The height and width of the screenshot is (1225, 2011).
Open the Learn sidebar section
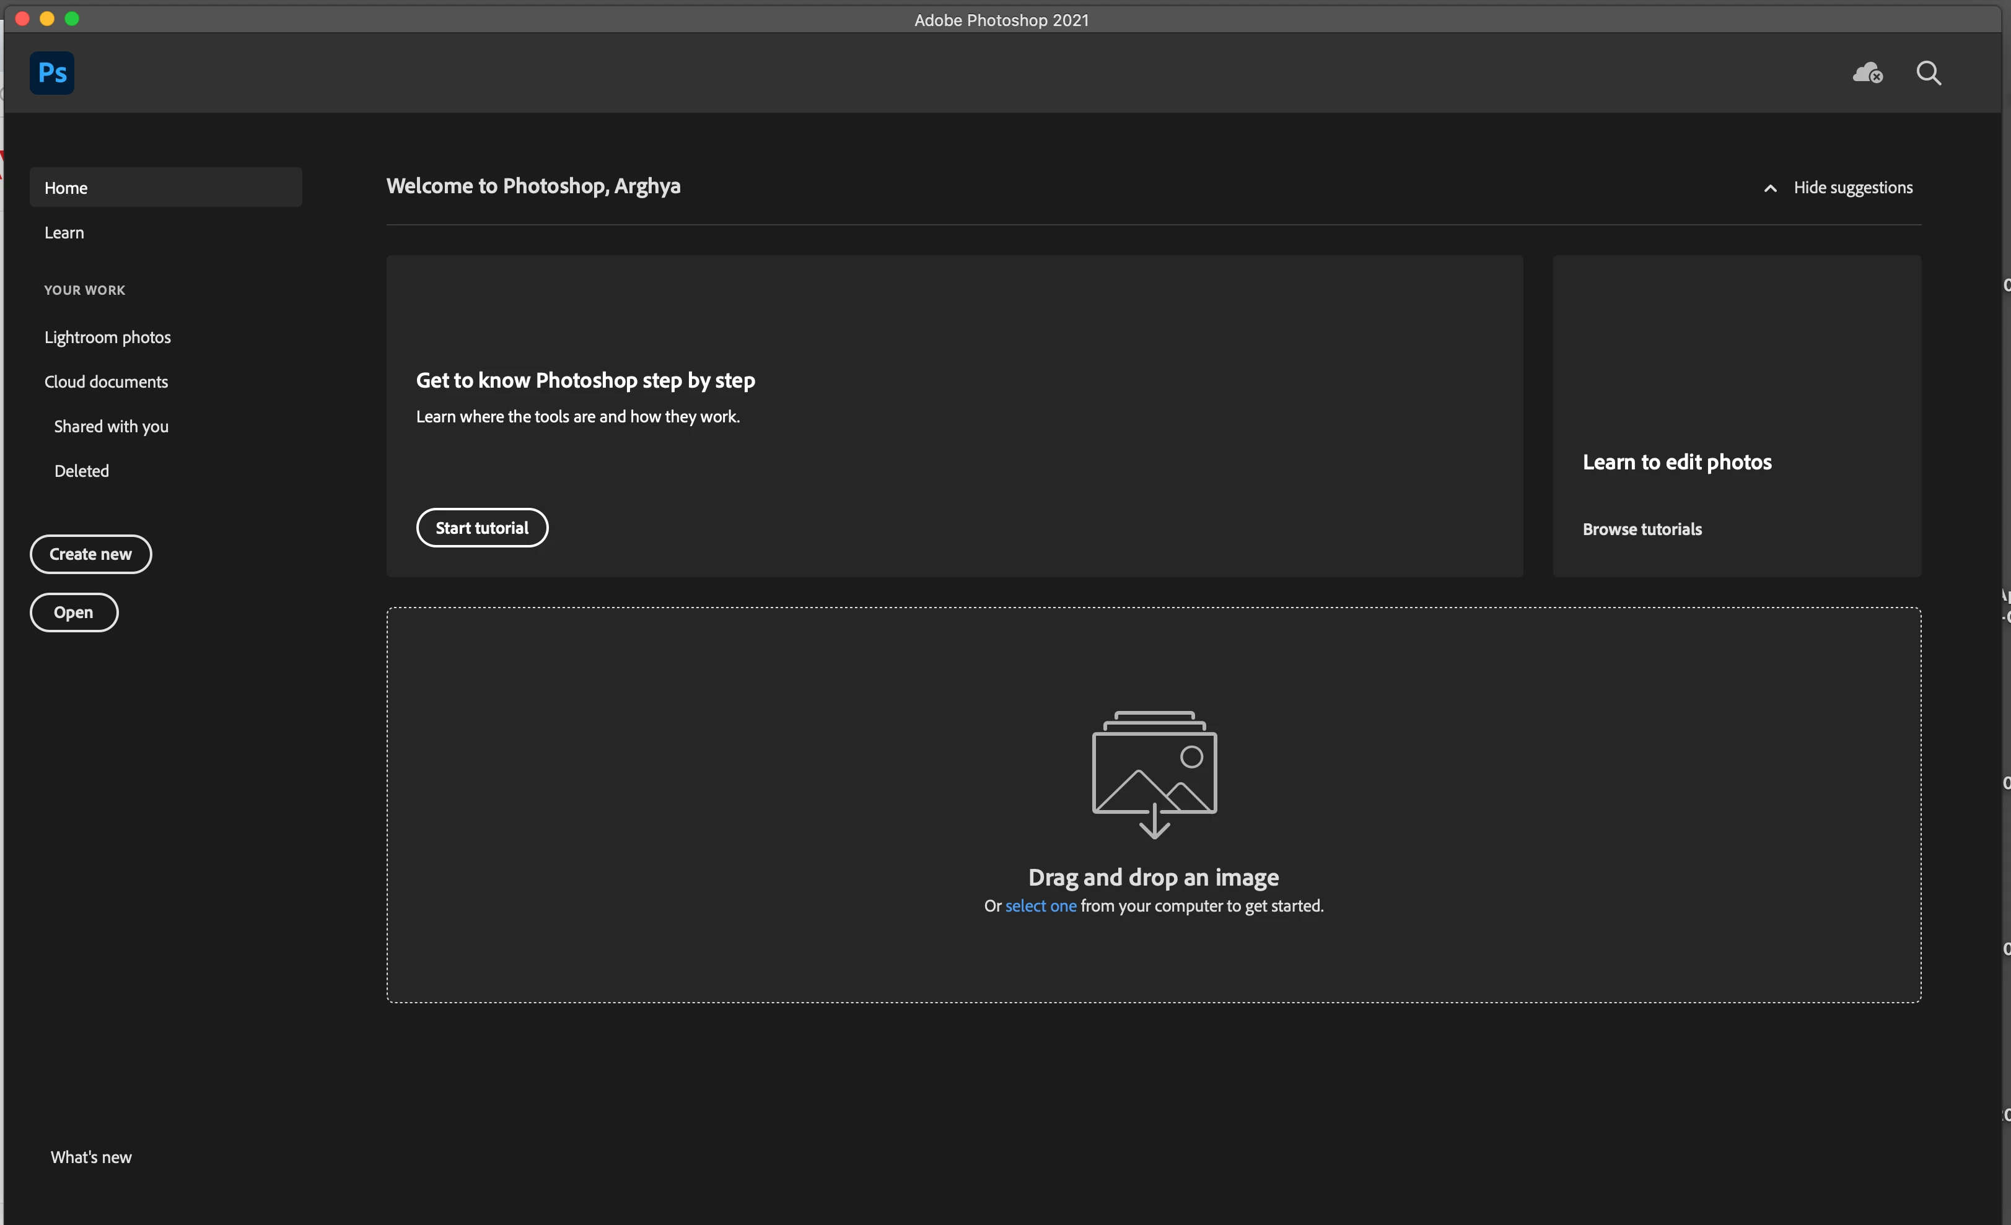click(64, 233)
